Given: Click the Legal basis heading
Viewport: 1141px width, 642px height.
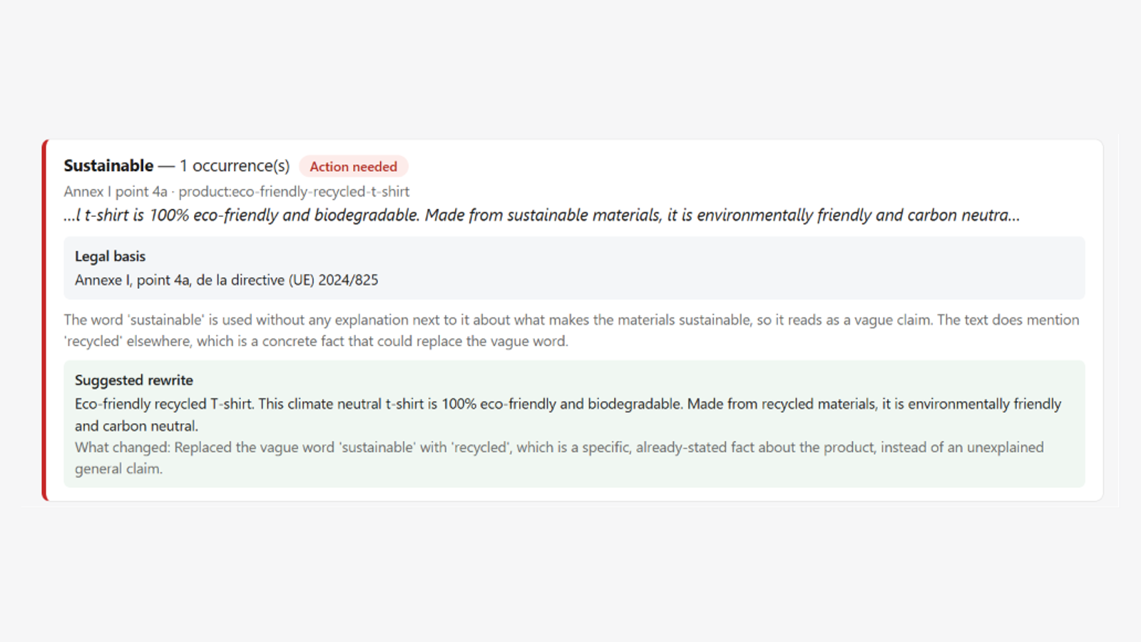Looking at the screenshot, I should click(110, 256).
